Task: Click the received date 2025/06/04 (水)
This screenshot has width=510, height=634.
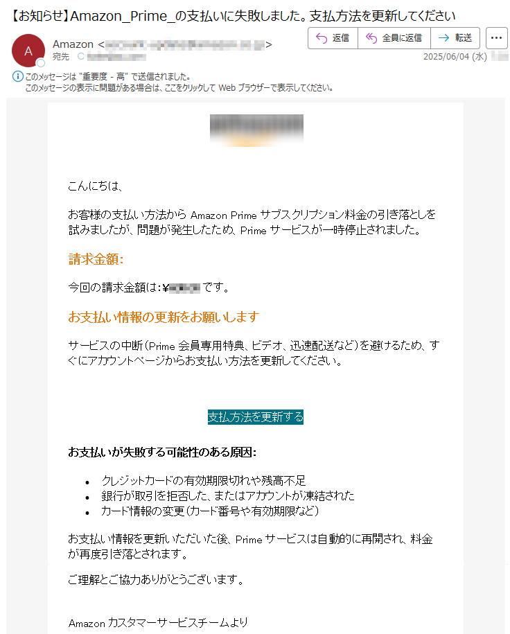Action: (x=455, y=57)
